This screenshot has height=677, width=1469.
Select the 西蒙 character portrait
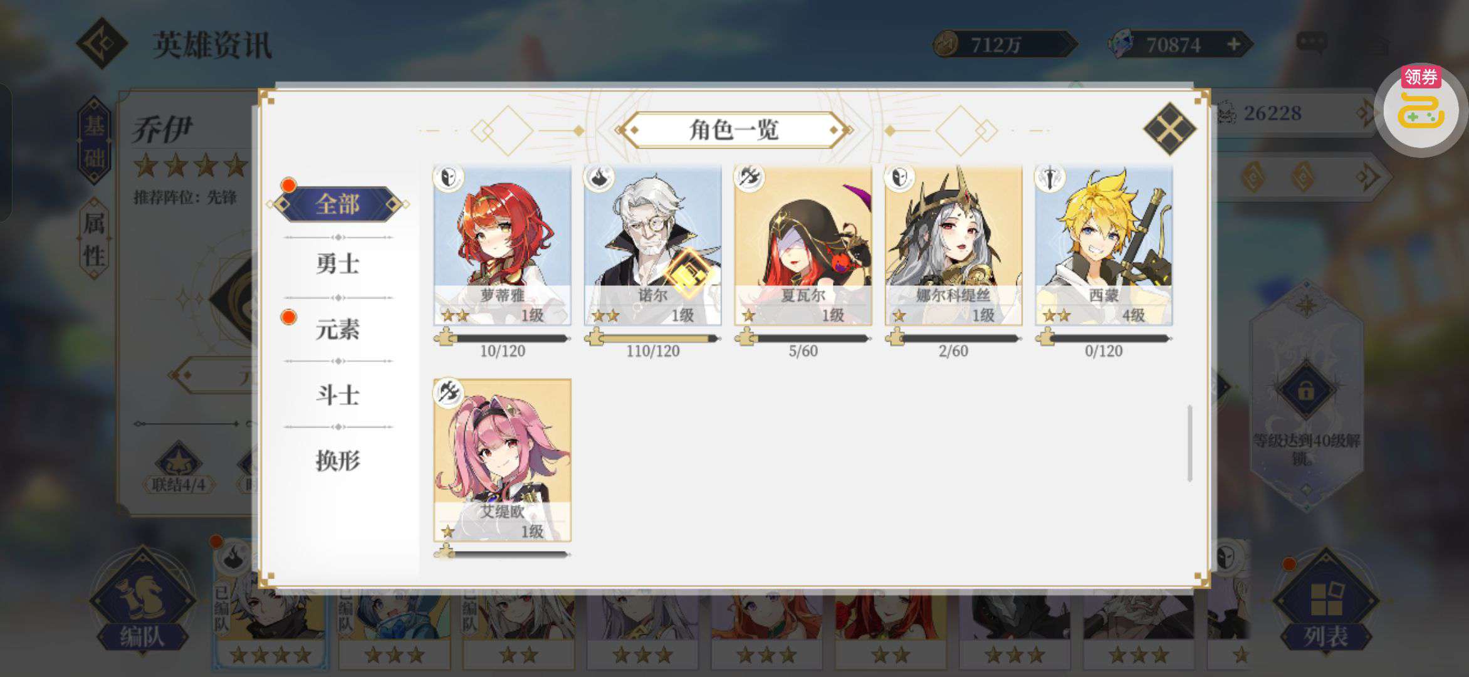[1104, 246]
